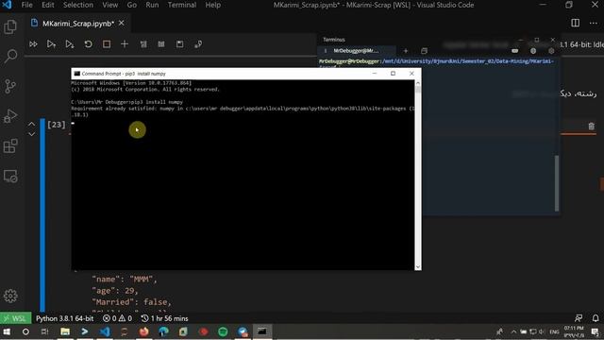Click the WSL remote indicator

click(15, 318)
